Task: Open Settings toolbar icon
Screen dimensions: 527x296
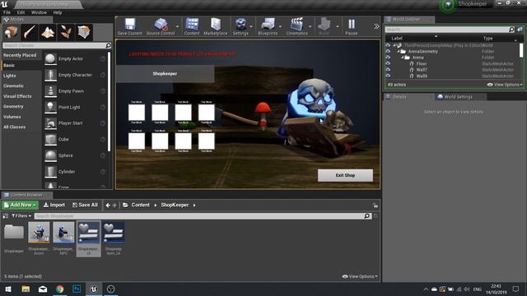Action: [x=240, y=26]
